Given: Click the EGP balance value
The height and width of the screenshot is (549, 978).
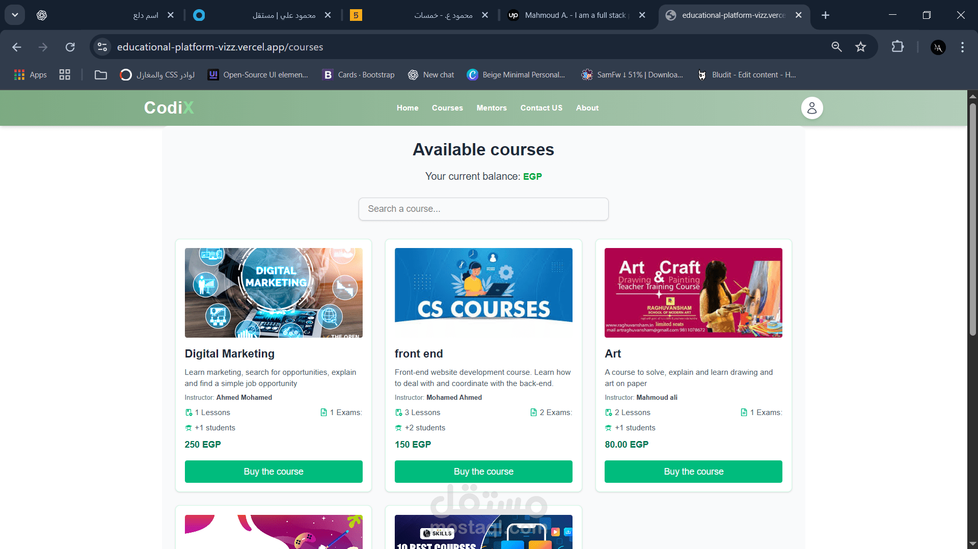Looking at the screenshot, I should coord(532,176).
